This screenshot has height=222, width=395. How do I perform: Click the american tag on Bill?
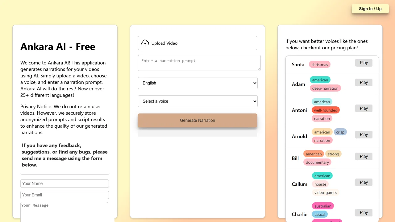pyautogui.click(x=314, y=154)
